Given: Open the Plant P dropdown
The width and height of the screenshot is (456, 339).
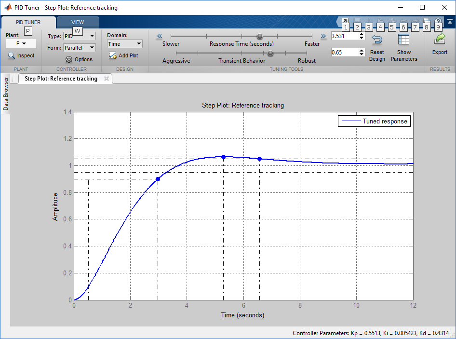Looking at the screenshot, I should [x=21, y=43].
